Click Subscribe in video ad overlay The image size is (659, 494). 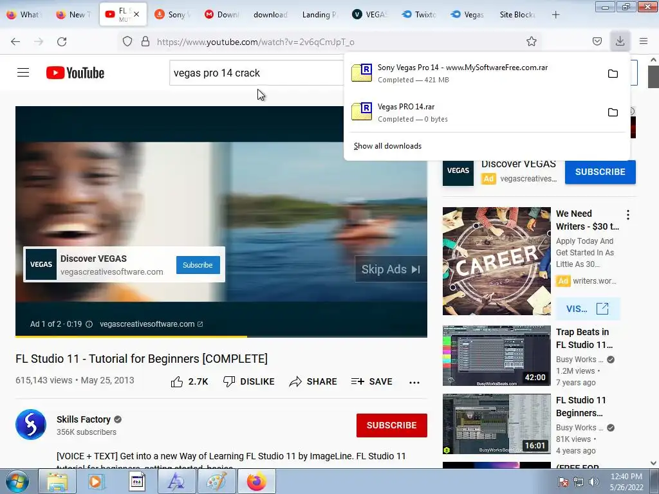pyautogui.click(x=198, y=265)
